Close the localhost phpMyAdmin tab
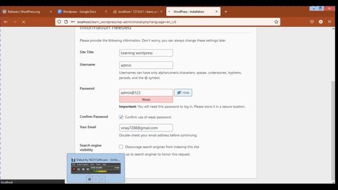 (x=161, y=12)
